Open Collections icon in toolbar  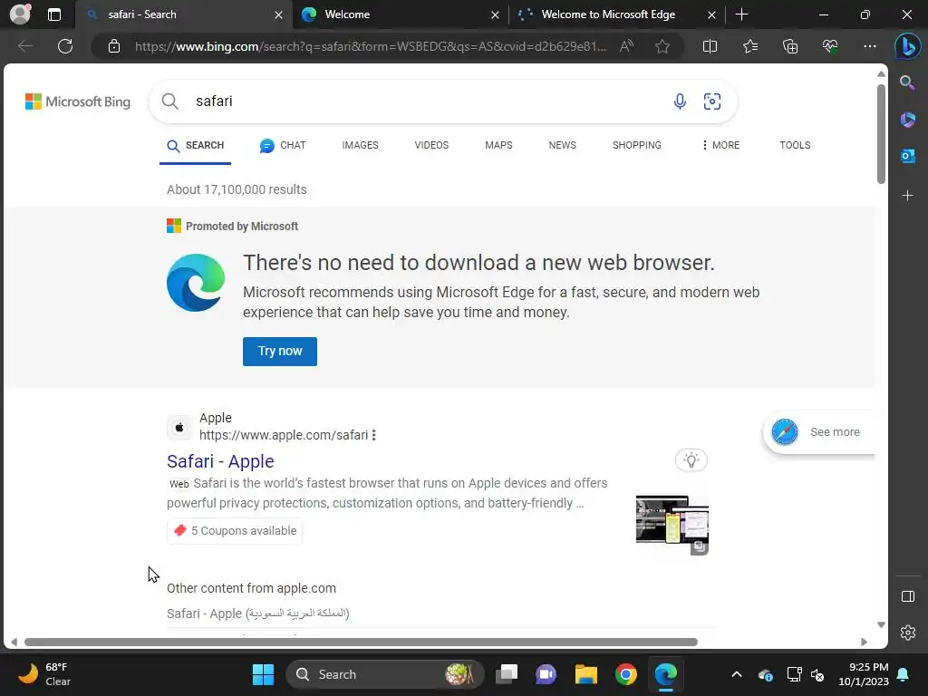click(790, 46)
